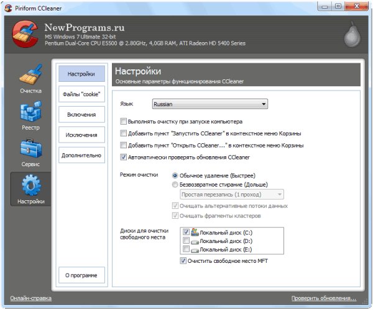Image resolution: width=373 pixels, height=310 pixels.
Task: Click the MS Windows 7 Ultimate 32-bit text
Action: [80, 37]
